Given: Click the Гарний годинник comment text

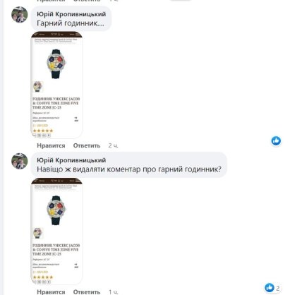Looking at the screenshot, I should [x=71, y=23].
